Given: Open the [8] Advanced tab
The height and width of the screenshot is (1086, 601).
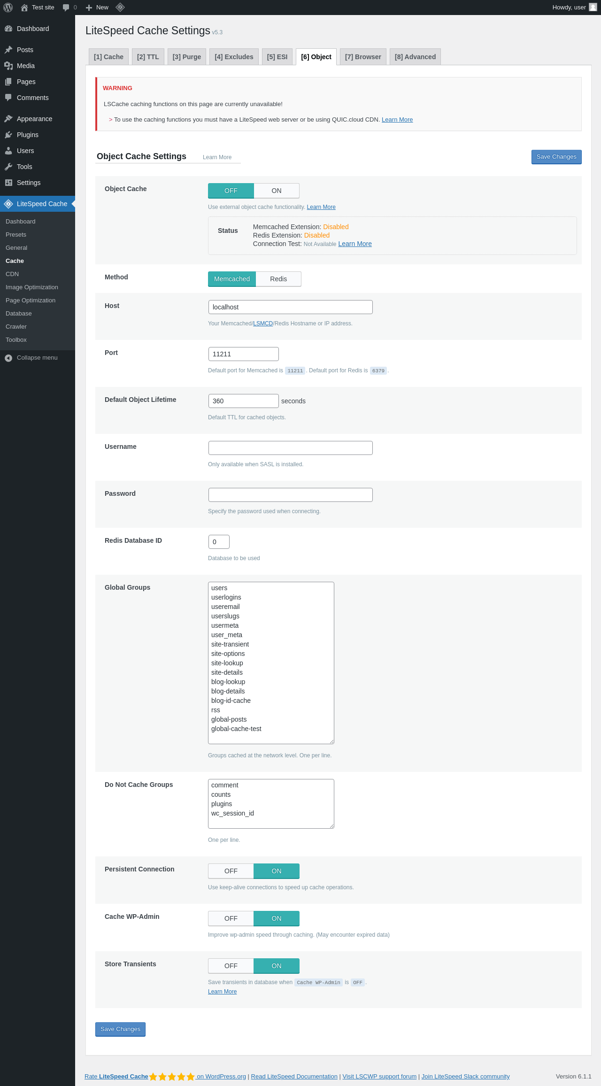Looking at the screenshot, I should pyautogui.click(x=415, y=57).
